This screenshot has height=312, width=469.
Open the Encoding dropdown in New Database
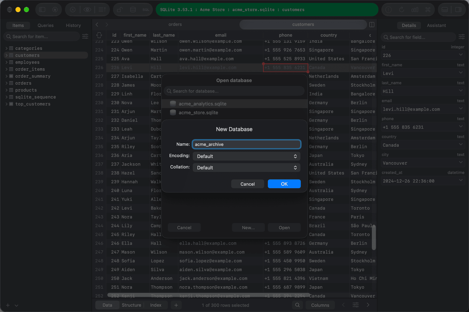[x=247, y=156]
